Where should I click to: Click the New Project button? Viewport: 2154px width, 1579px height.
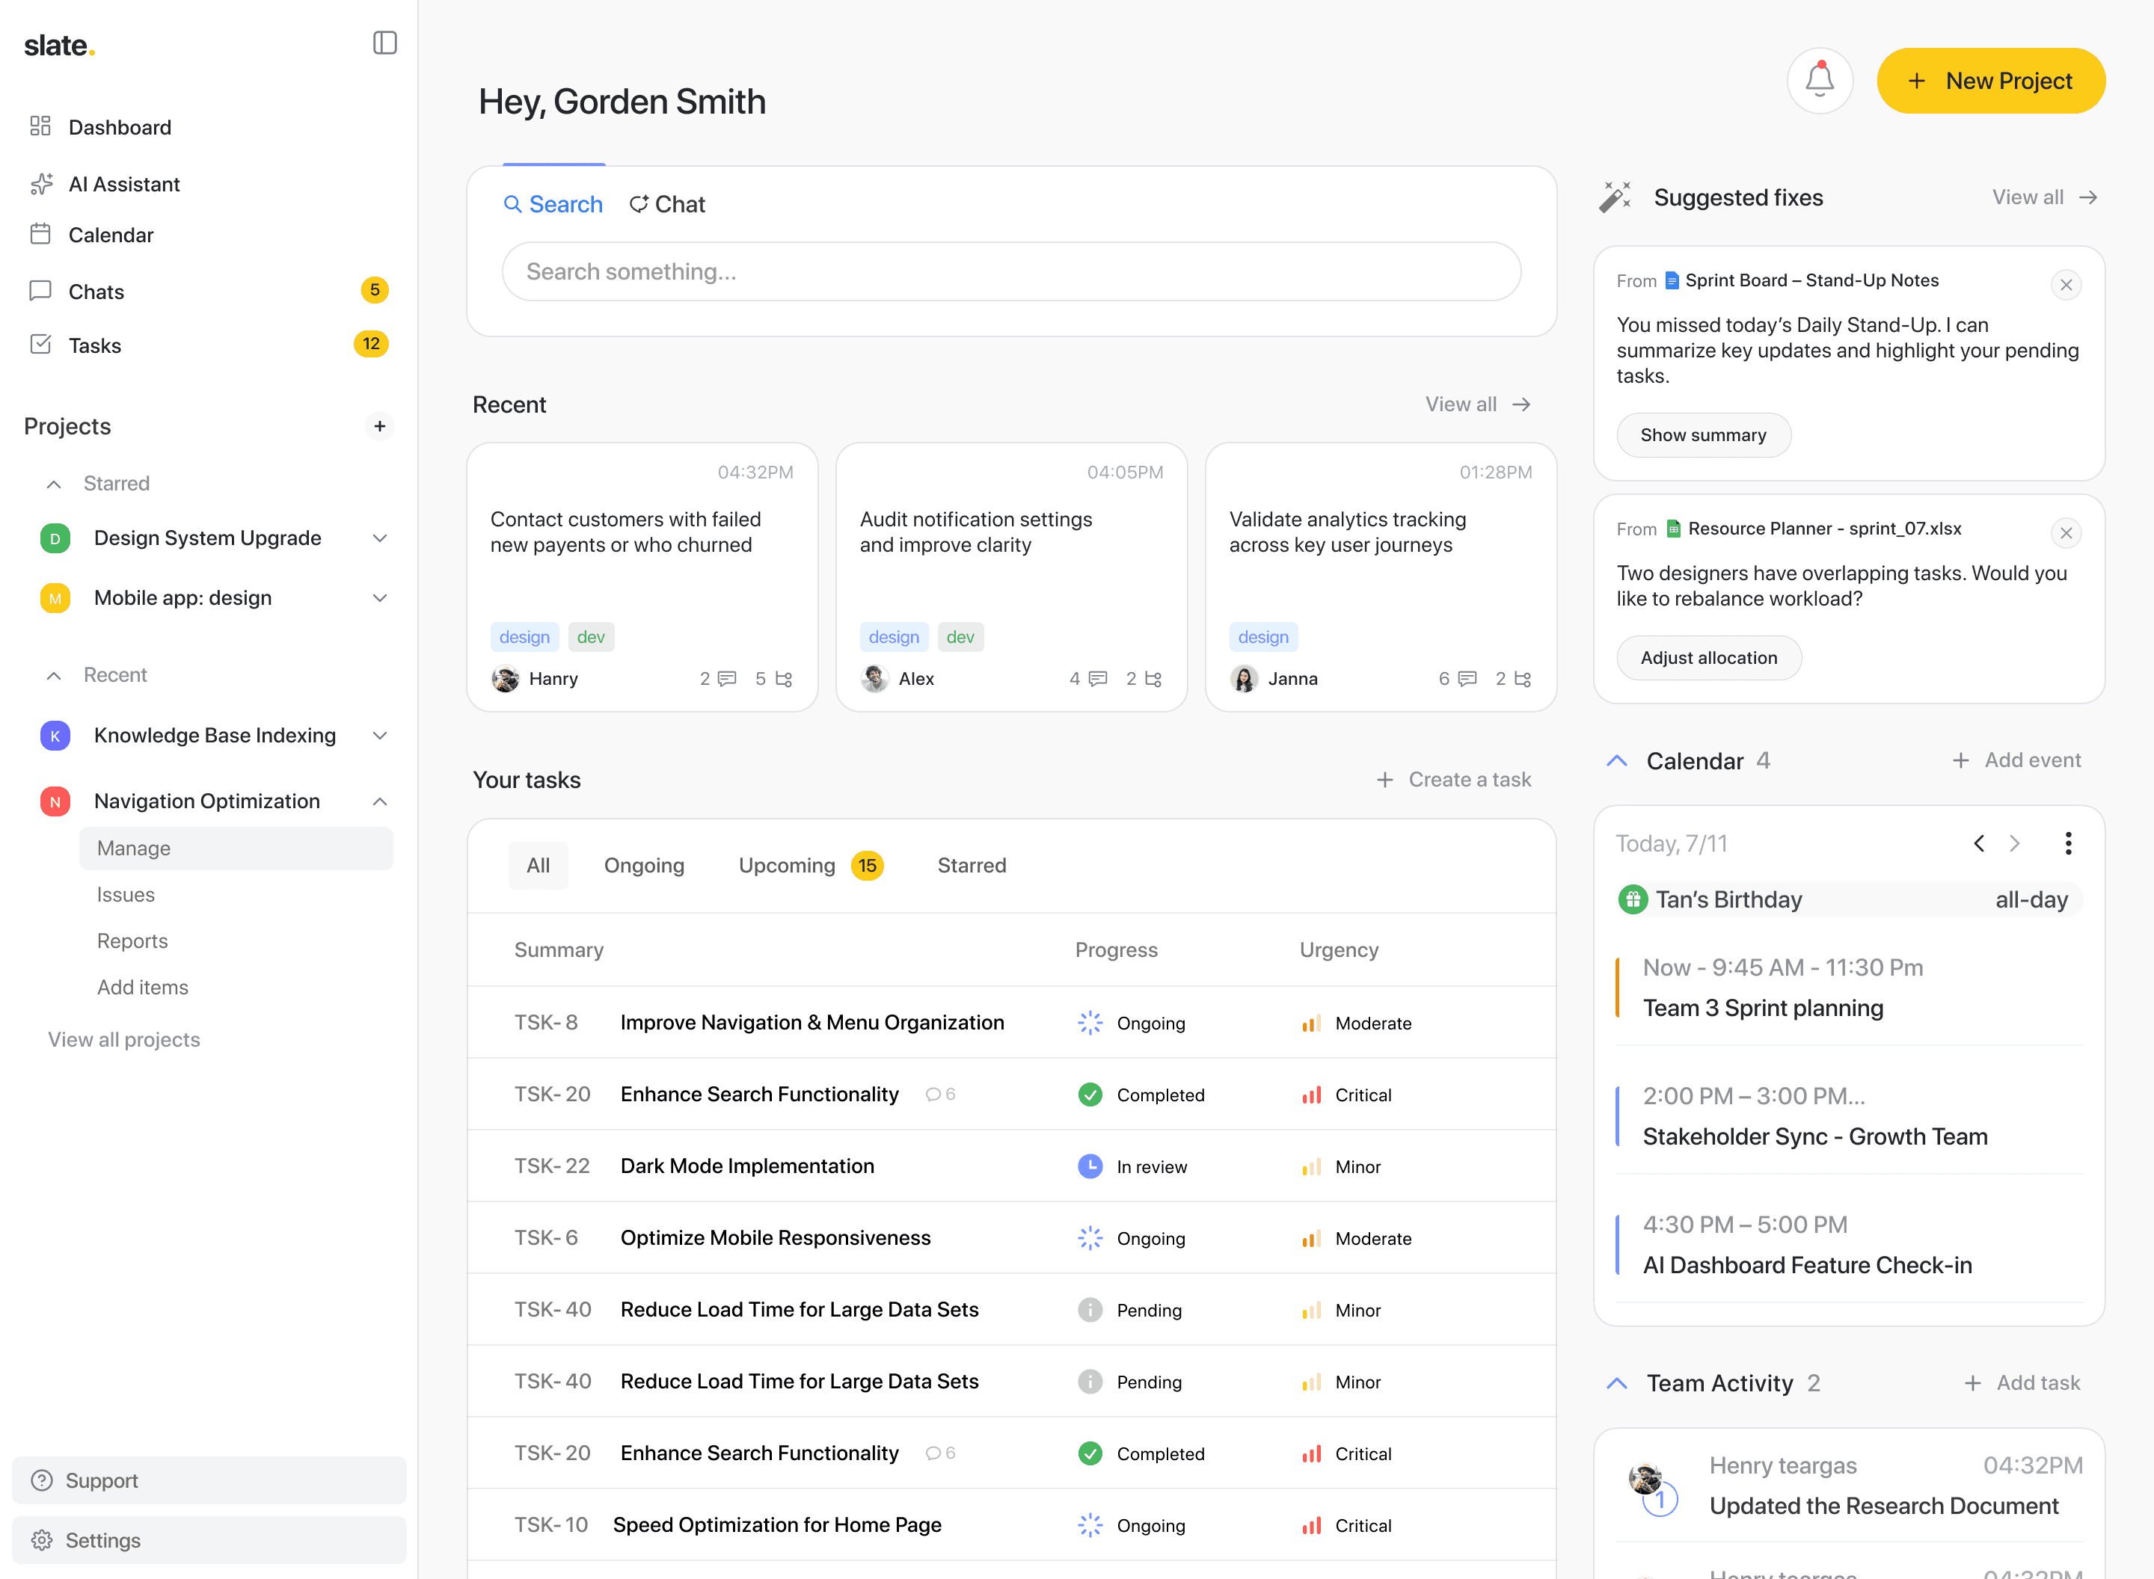1989,81
